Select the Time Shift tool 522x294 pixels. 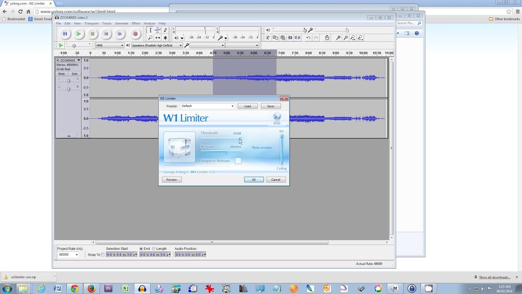tap(158, 38)
